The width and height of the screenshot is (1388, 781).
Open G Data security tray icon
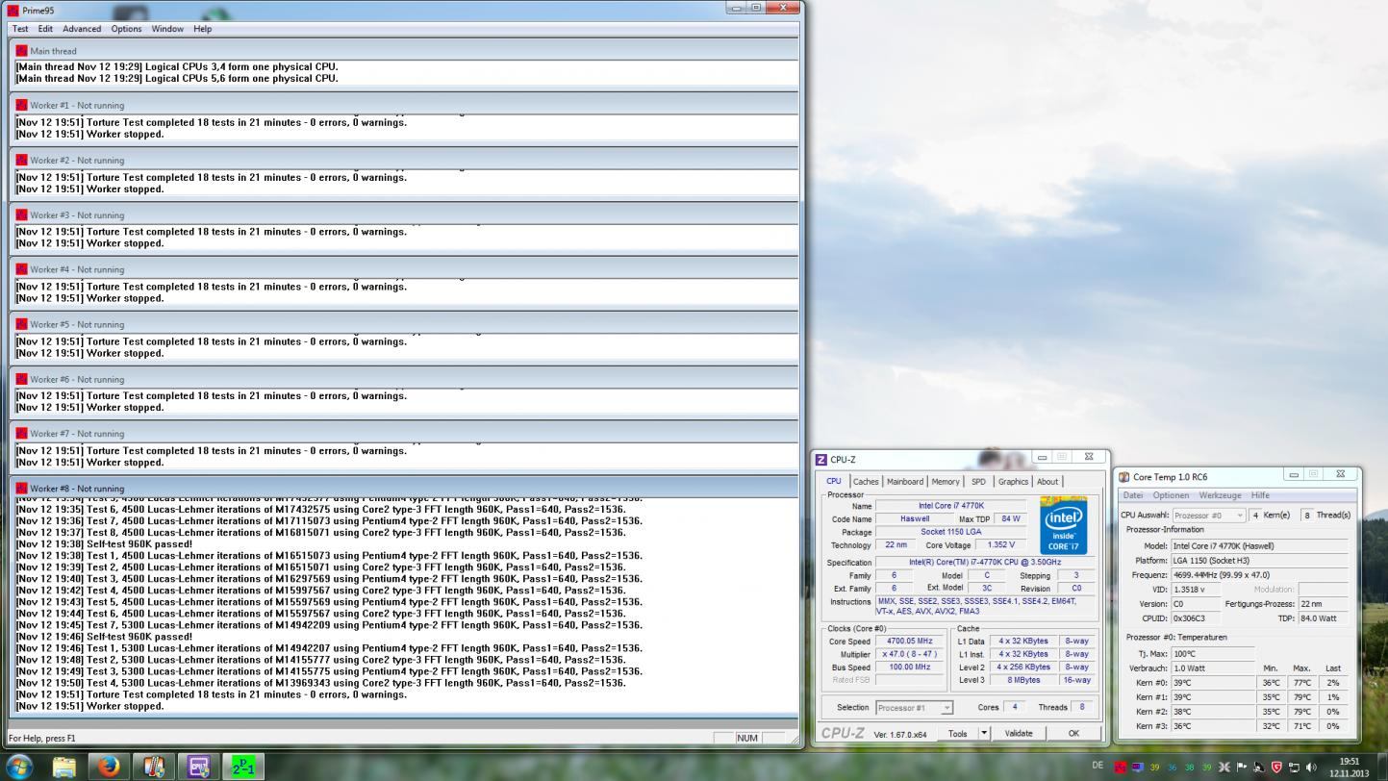click(1276, 768)
